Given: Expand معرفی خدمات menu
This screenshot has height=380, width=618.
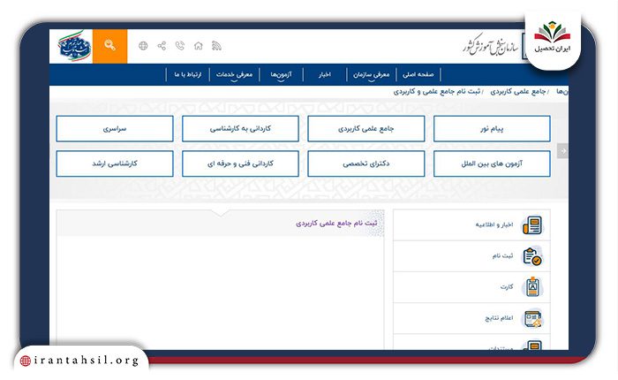Looking at the screenshot, I should [x=234, y=74].
